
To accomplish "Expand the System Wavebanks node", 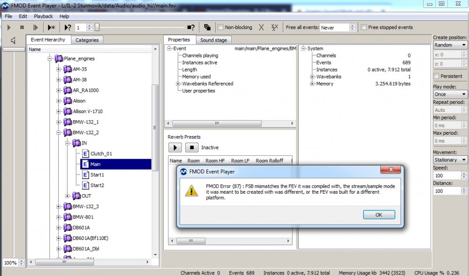I will (312, 77).
